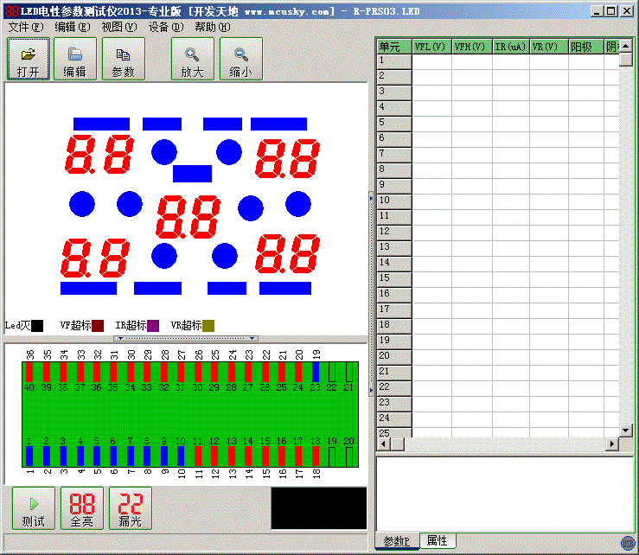Start test with the 测试 button
The height and width of the screenshot is (555, 639).
34,509
